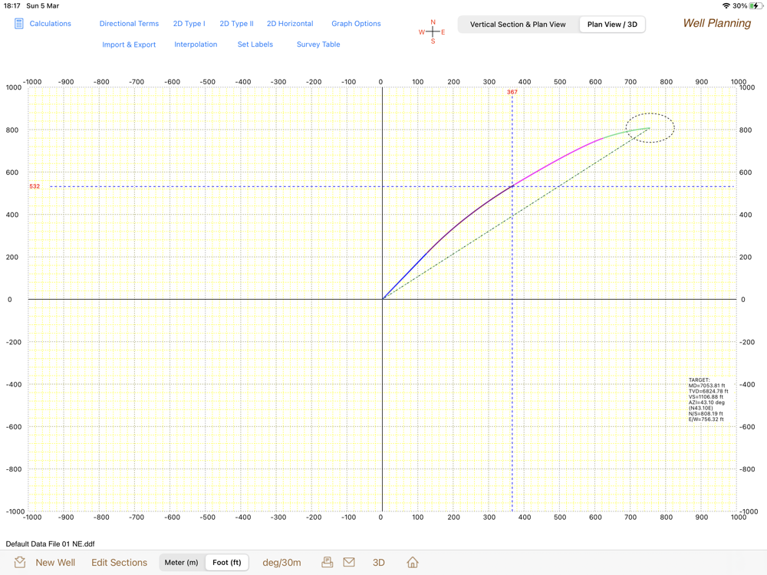Click the TARGET info label box
767x575 pixels.
click(708, 399)
